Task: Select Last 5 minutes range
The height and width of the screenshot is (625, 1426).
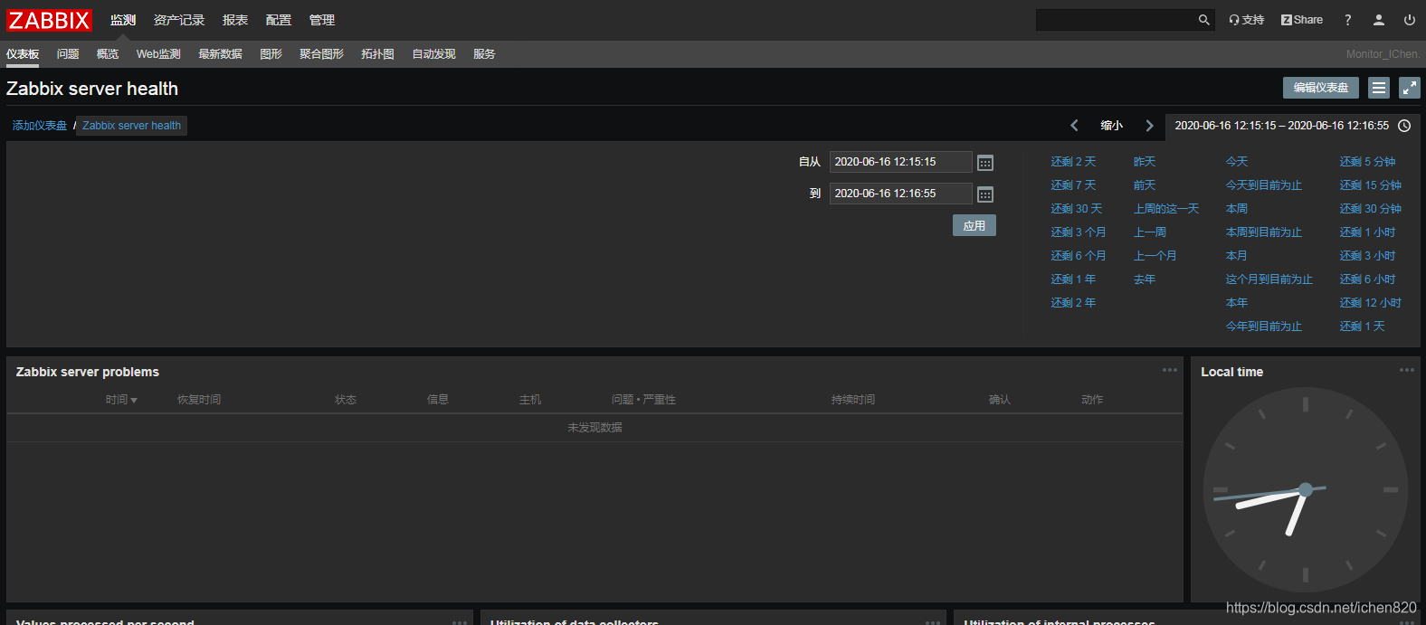Action: [1367, 162]
